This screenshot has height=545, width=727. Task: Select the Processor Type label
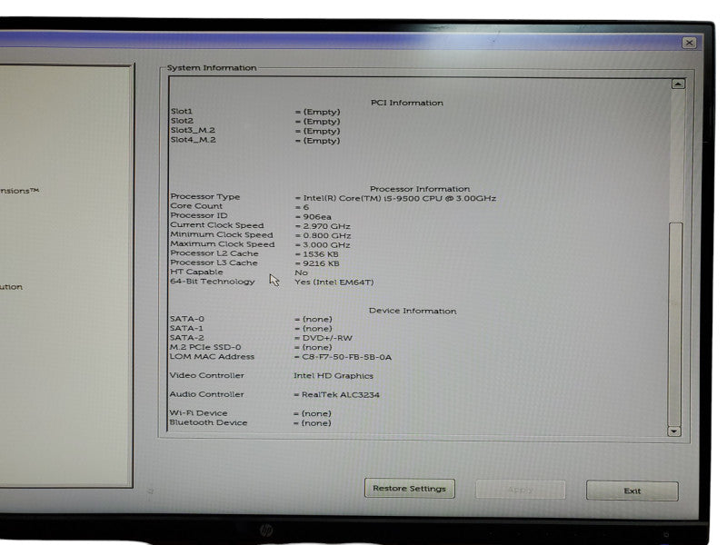click(205, 196)
